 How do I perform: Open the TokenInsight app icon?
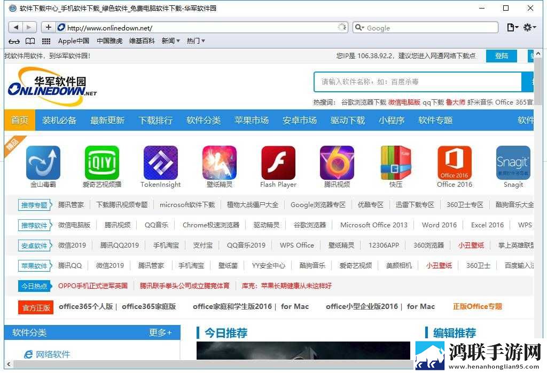[x=160, y=163]
